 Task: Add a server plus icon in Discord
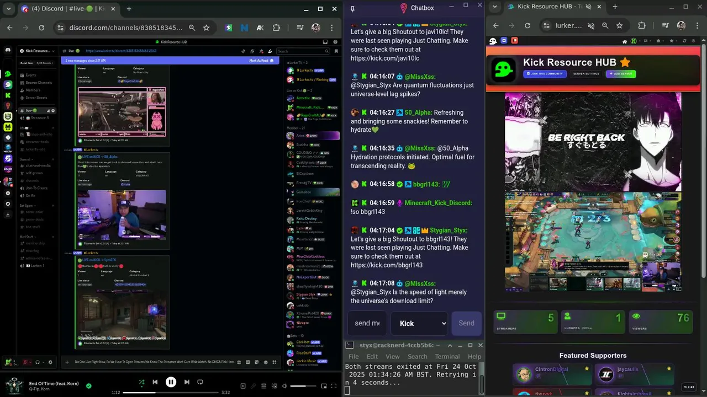click(8, 193)
